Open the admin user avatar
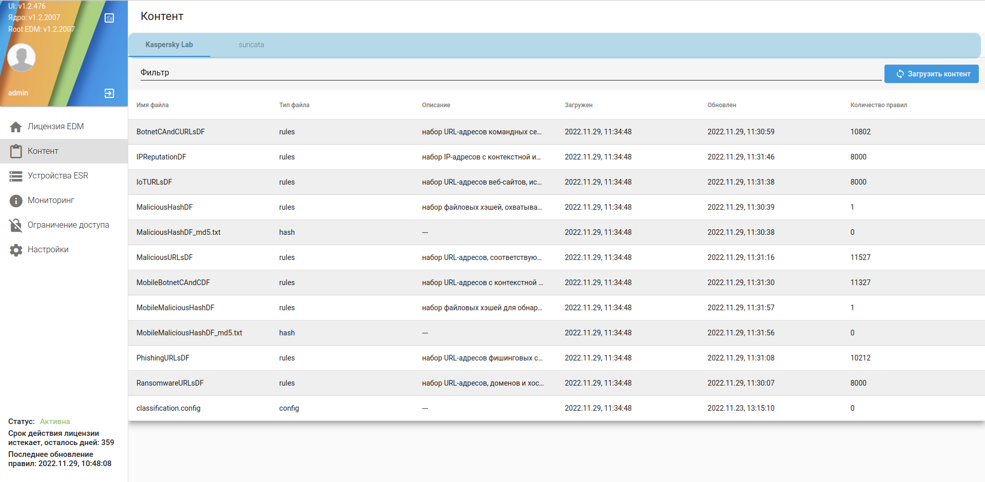 point(22,57)
